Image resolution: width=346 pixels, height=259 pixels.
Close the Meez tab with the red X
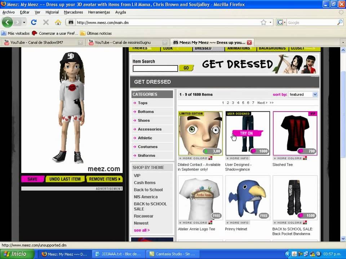(x=249, y=42)
